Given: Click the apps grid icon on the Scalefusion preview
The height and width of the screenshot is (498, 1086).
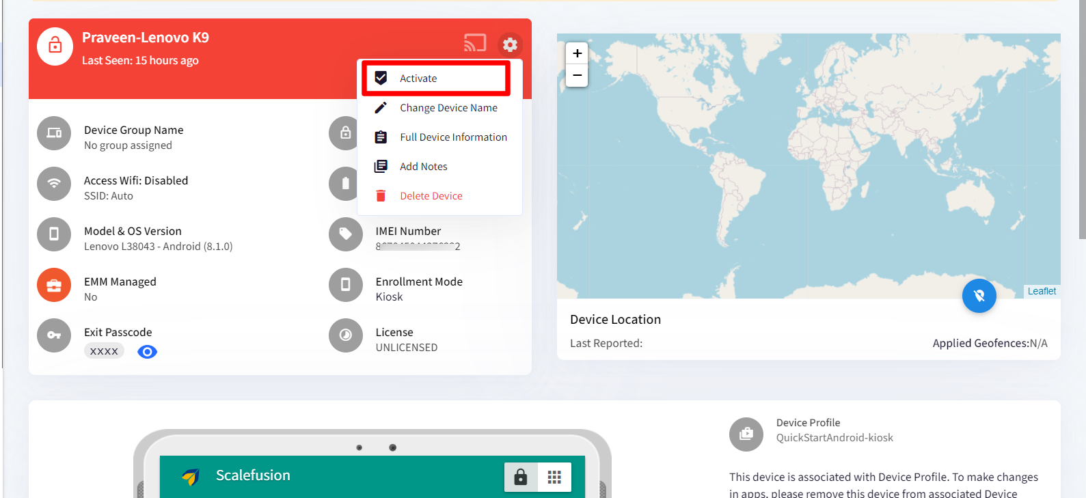Looking at the screenshot, I should point(554,477).
